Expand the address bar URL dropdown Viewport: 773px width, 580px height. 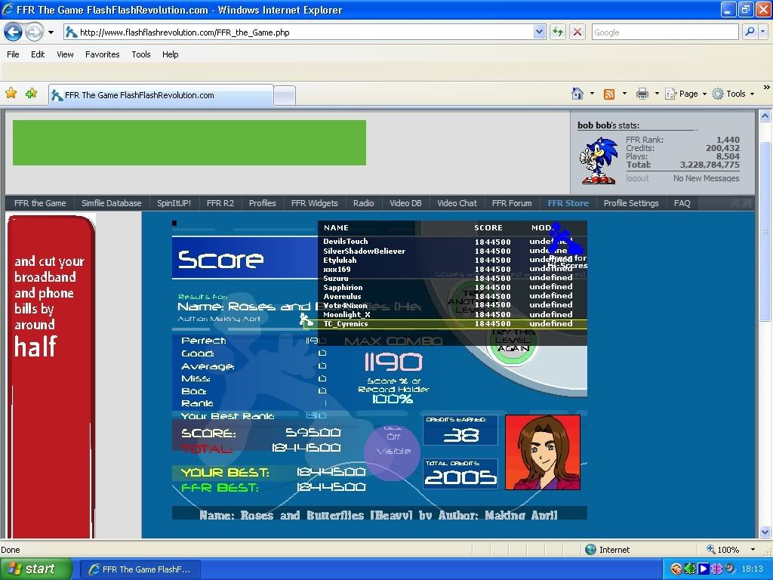pyautogui.click(x=539, y=32)
